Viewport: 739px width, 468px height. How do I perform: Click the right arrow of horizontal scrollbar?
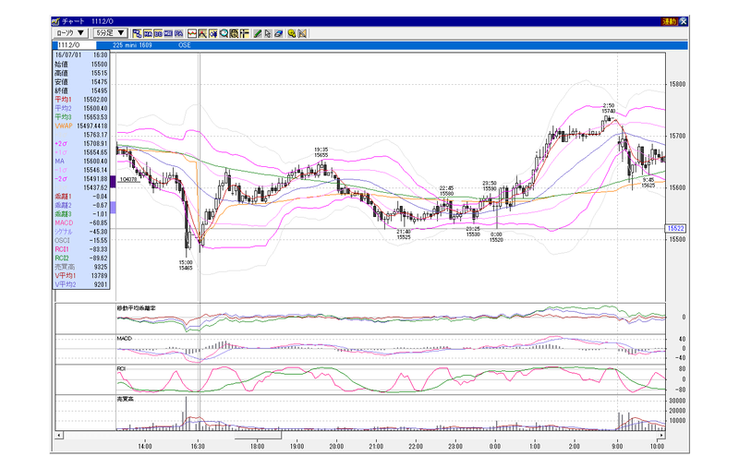coord(661,436)
